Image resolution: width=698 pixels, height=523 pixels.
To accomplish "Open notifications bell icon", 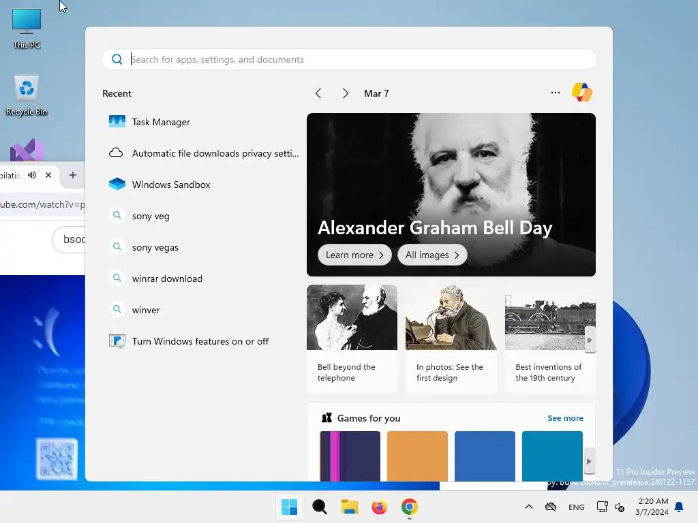I will coord(680,507).
